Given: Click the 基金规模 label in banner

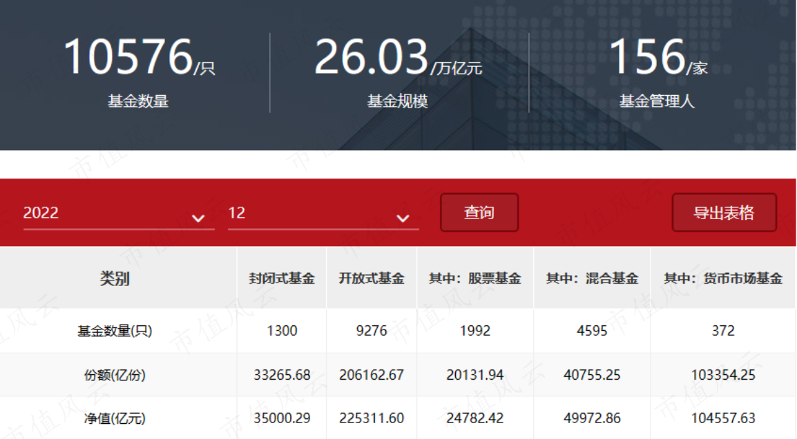Looking at the screenshot, I should coord(398,101).
